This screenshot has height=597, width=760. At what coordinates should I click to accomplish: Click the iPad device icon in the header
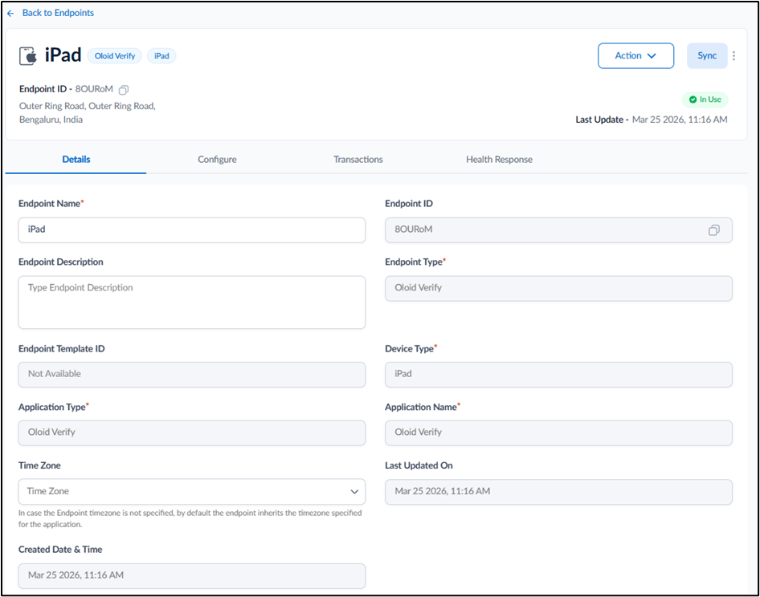(28, 55)
